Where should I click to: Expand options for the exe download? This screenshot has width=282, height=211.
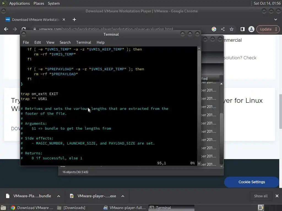[x=123, y=196]
